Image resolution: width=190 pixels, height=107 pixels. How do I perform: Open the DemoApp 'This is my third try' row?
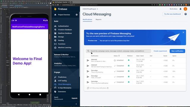pos(135,71)
